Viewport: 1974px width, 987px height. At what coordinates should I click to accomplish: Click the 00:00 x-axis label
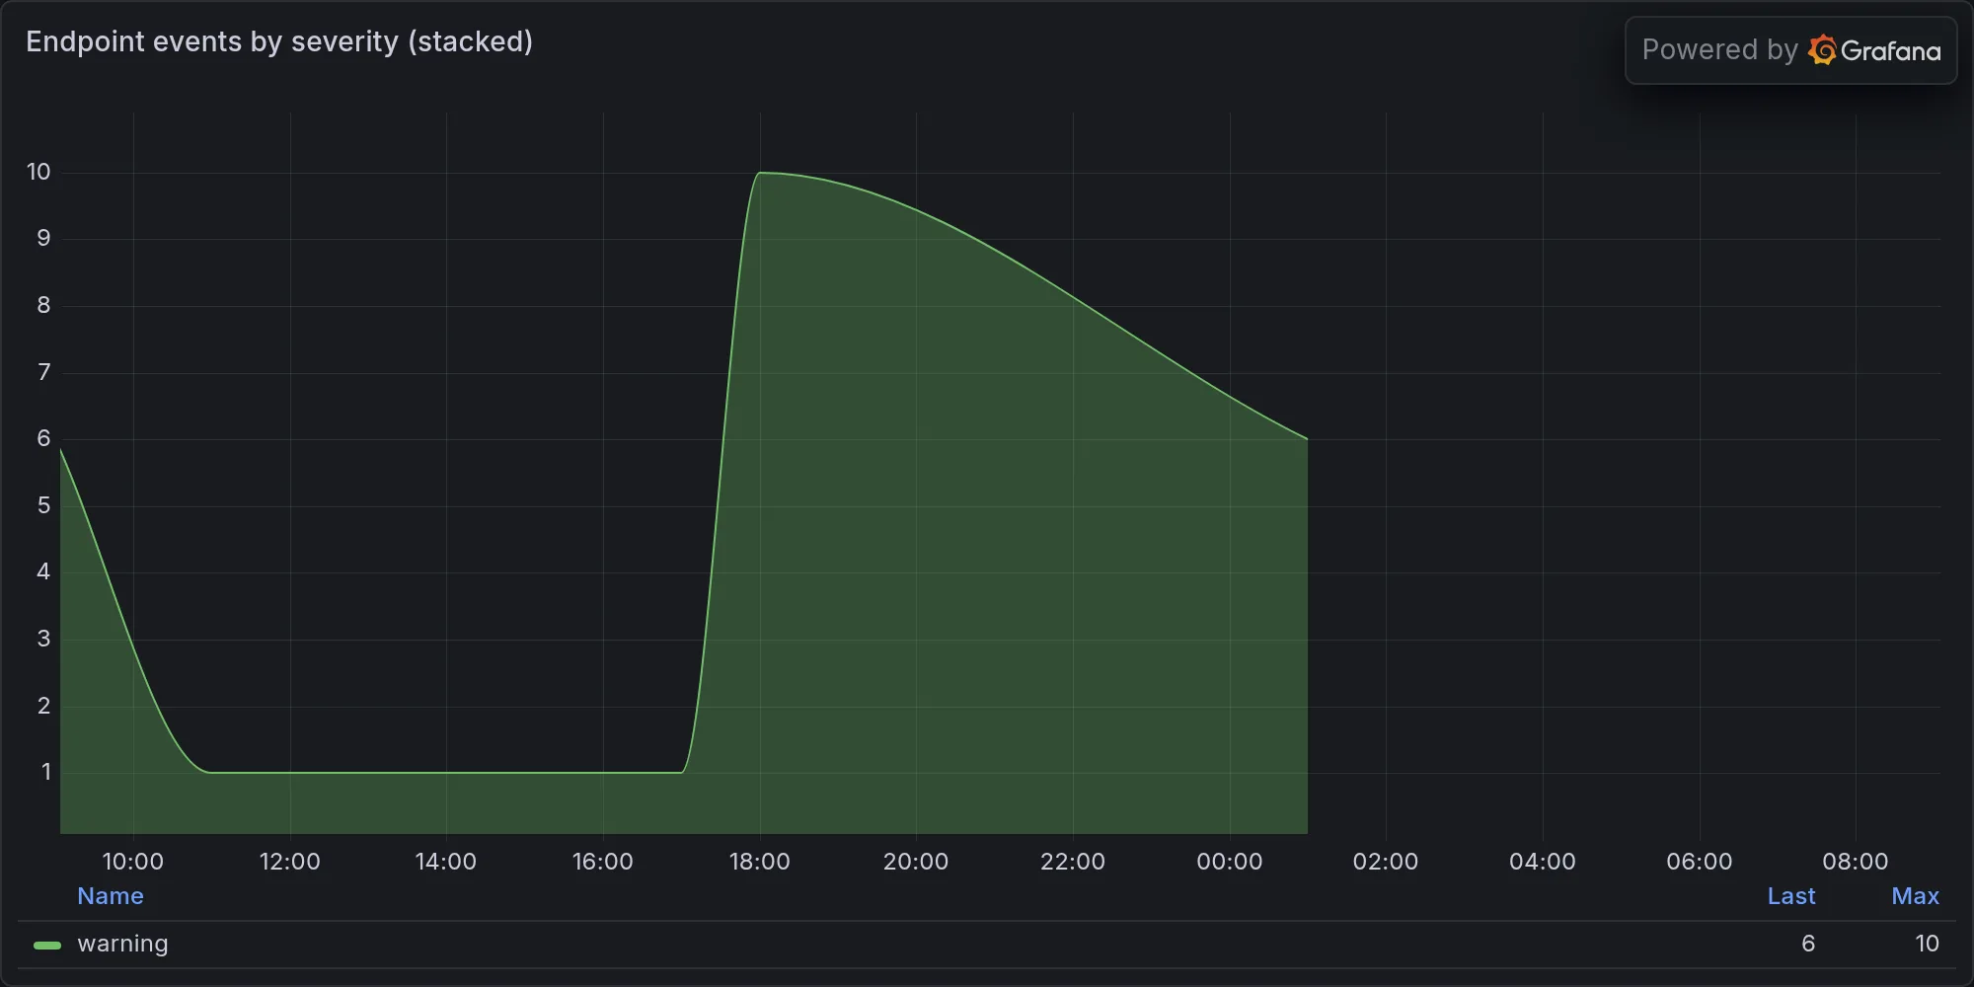tap(1229, 862)
